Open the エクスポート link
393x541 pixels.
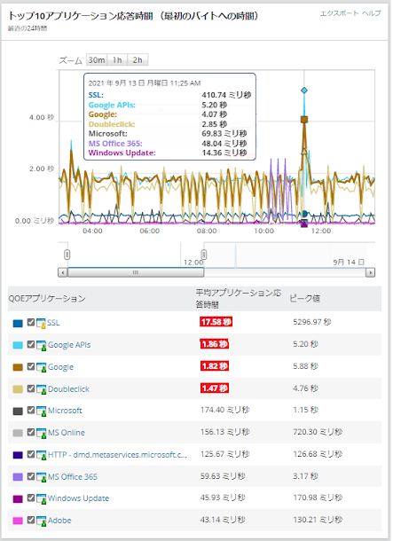(339, 13)
